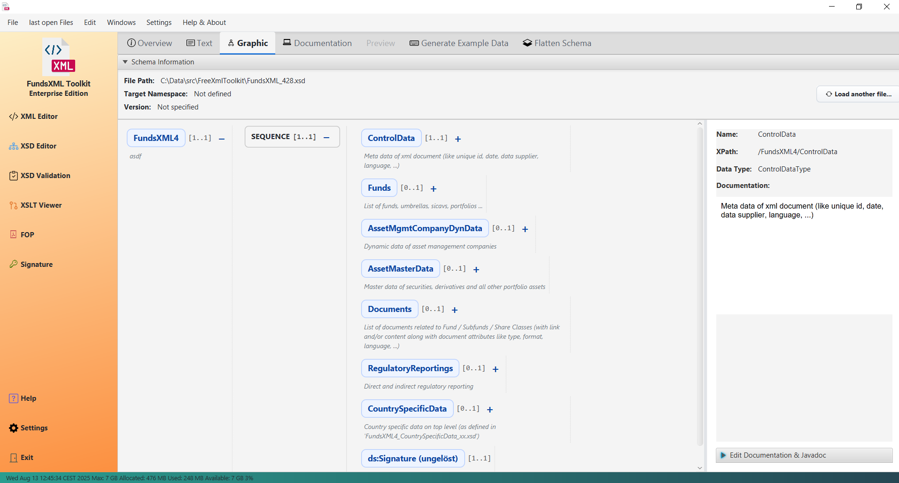This screenshot has width=899, height=483.
Task: Click the memory status bar text
Action: point(130,478)
